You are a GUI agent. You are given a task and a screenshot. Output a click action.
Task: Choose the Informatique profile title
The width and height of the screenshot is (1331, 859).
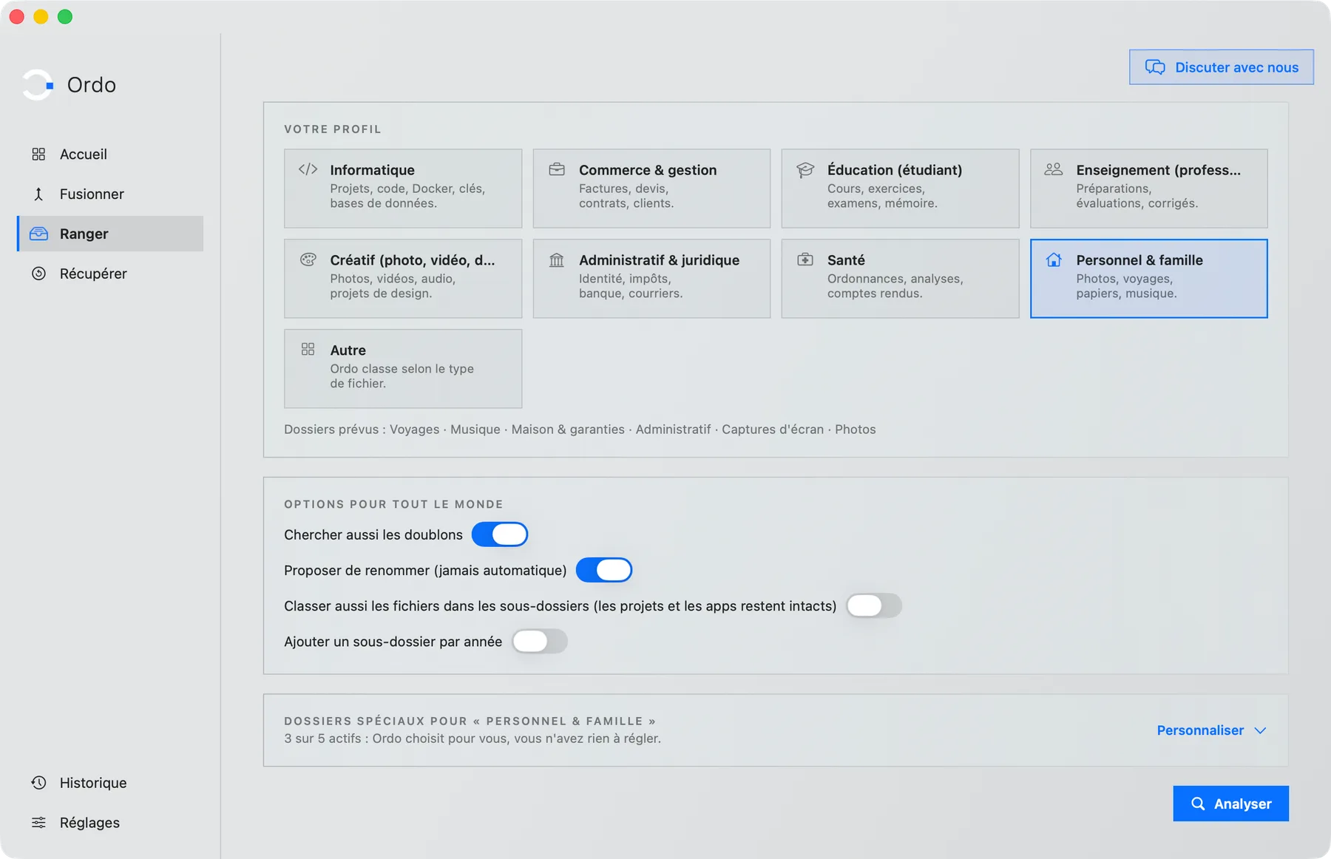(x=372, y=170)
